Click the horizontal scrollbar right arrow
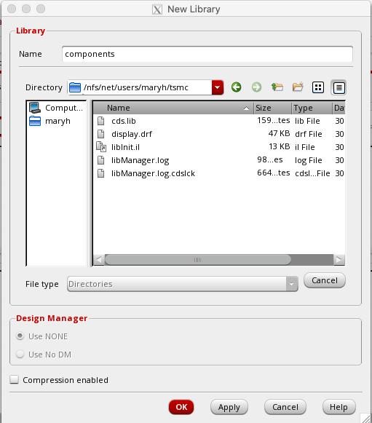This screenshot has width=372, height=423. click(339, 260)
